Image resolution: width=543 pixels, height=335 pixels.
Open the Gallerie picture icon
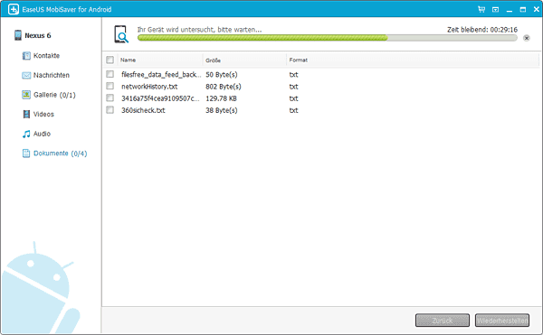(26, 95)
